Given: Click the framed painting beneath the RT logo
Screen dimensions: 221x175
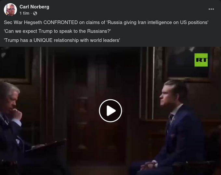Looking at the screenshot, I should coord(188,65).
